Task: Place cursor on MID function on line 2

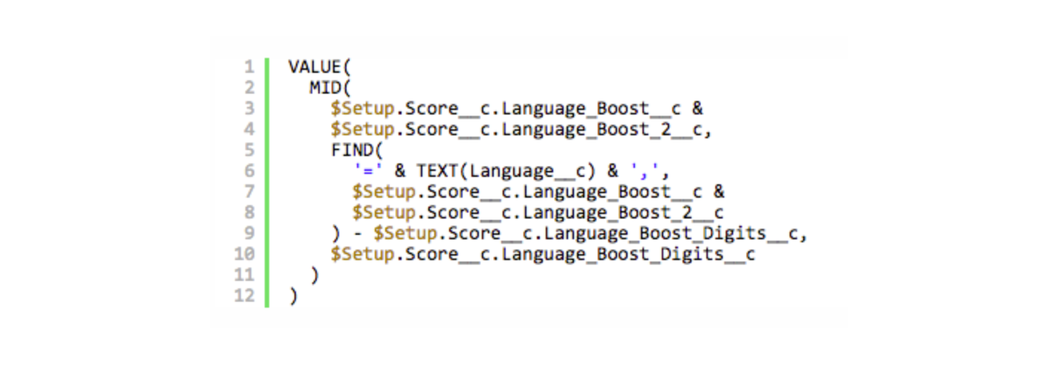Action: (x=325, y=88)
